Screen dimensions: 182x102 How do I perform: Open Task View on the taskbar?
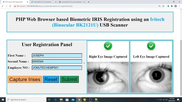coord(49,99)
